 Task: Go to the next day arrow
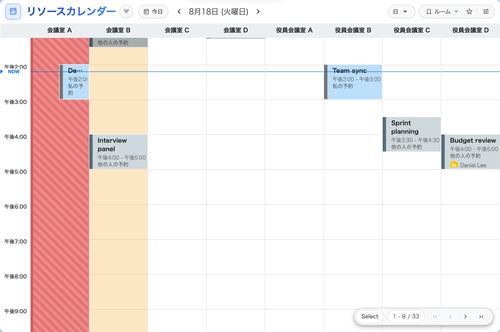pyautogui.click(x=258, y=11)
